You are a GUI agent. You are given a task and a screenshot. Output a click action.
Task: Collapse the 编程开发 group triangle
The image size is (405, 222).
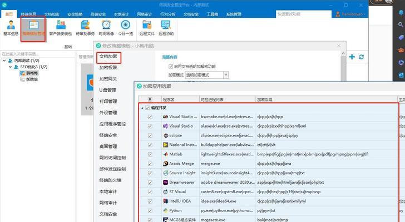tap(142, 108)
